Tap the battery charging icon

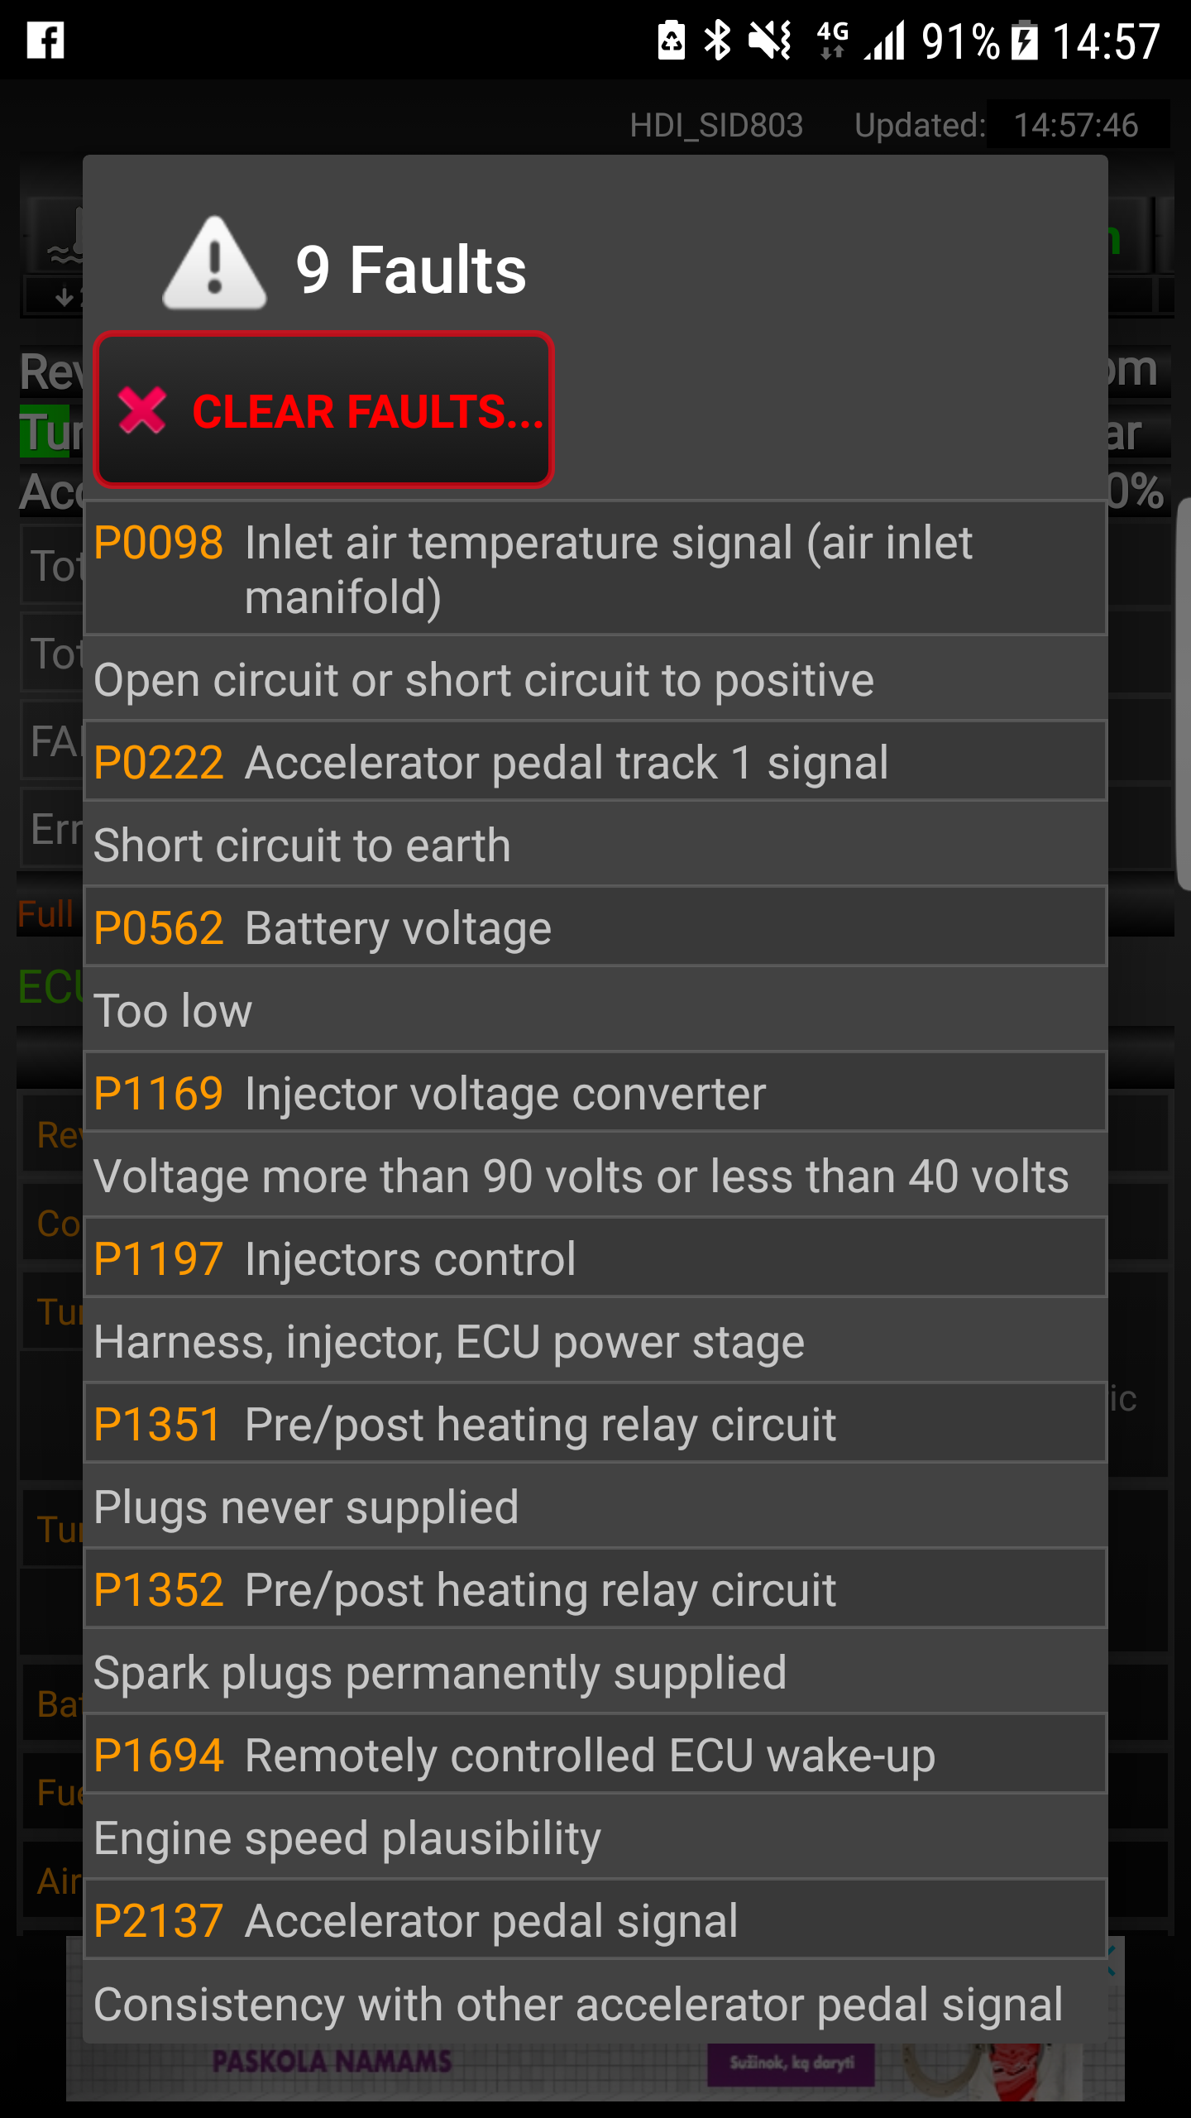(x=1025, y=41)
